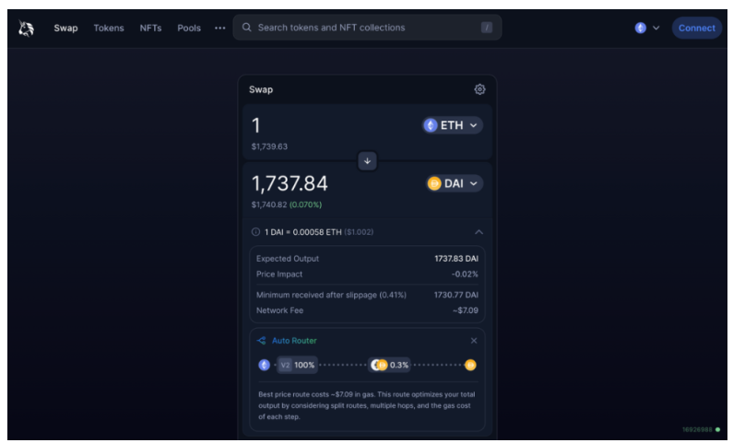The width and height of the screenshot is (733, 443).
Task: Focus the search tokens and NFT collections field
Action: [367, 28]
